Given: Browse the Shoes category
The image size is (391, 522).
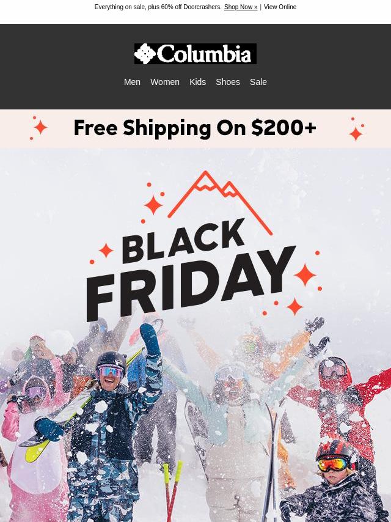Looking at the screenshot, I should 228,82.
